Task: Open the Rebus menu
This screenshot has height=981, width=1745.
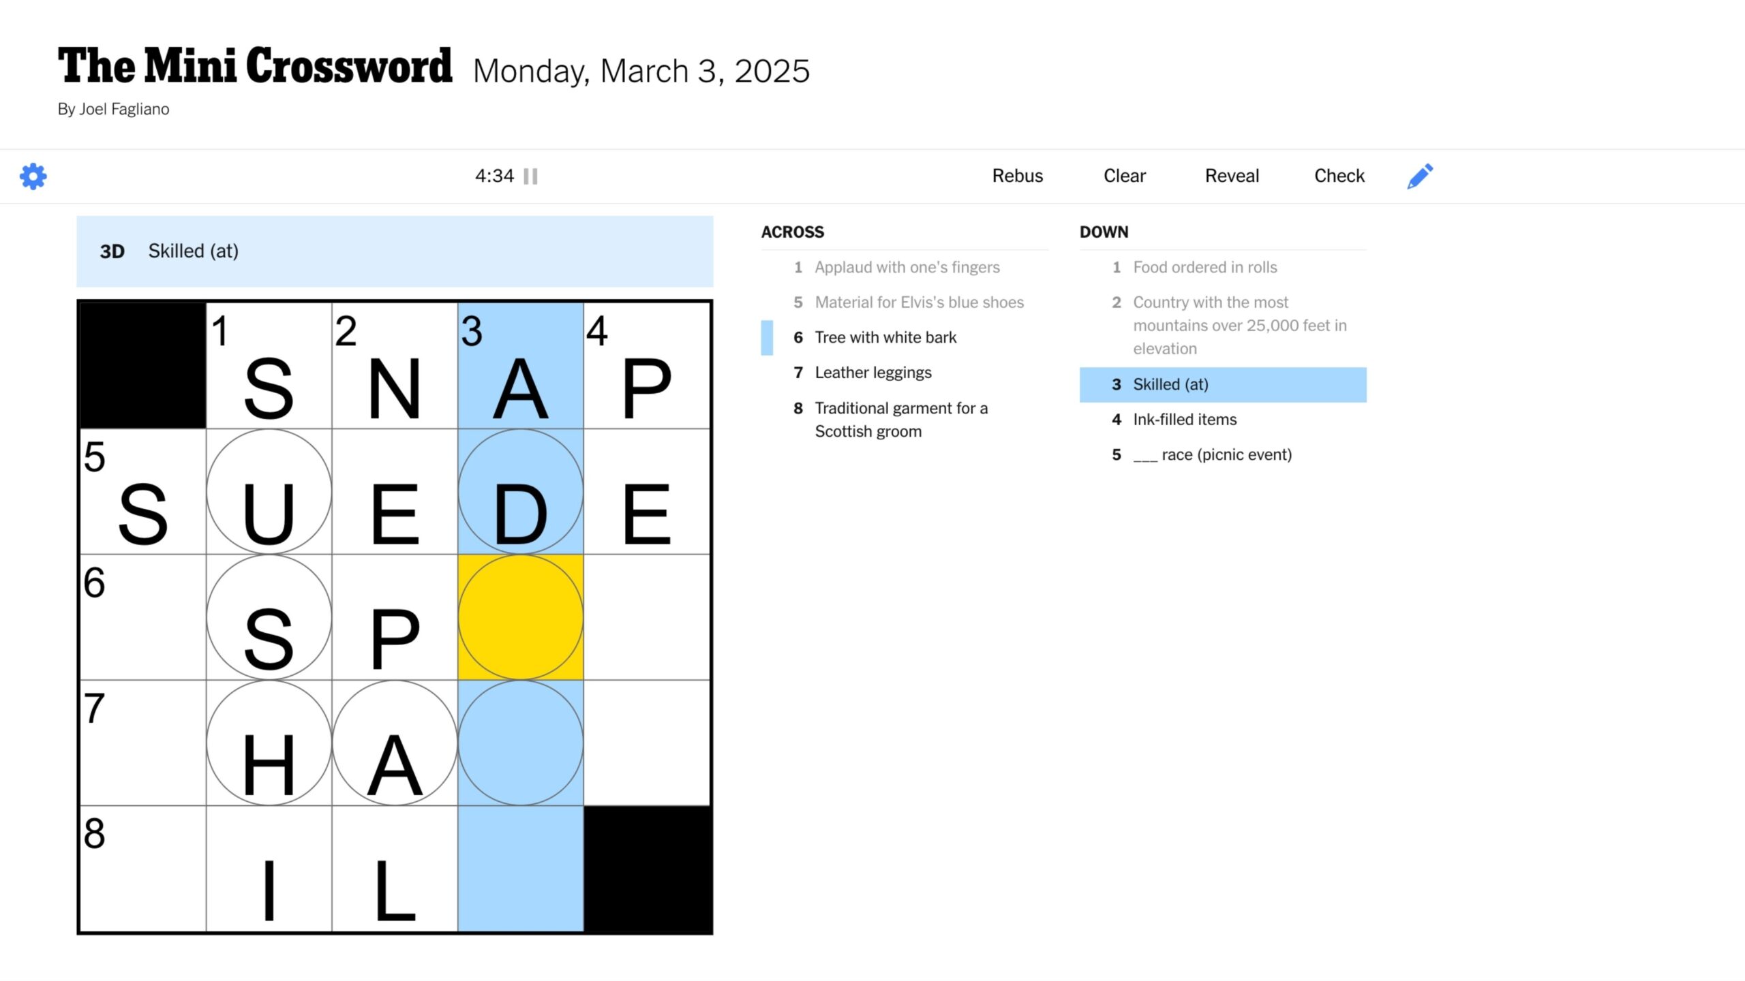Action: point(1017,176)
